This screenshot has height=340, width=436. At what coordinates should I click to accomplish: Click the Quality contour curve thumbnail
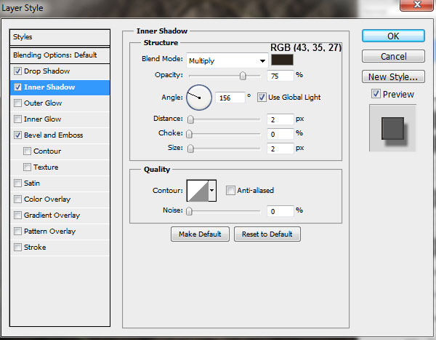click(x=198, y=191)
